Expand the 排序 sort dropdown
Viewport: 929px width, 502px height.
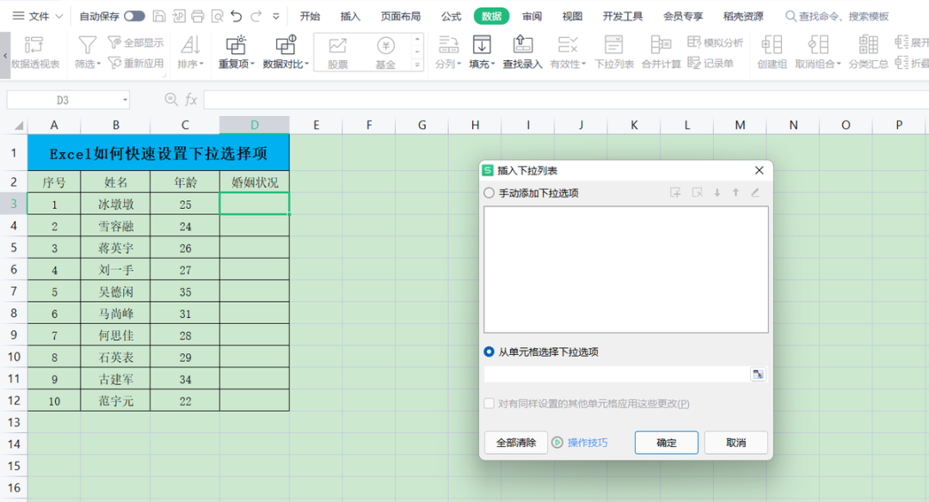pos(190,52)
